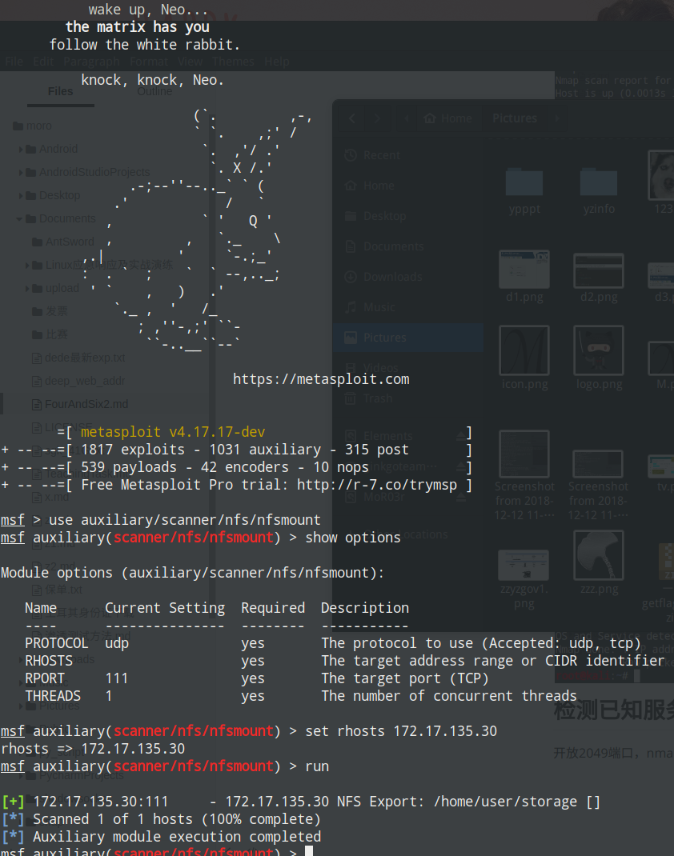Click 'Auxiliary module execution completed' line
Screen dimensions: 674x856
[177, 837]
